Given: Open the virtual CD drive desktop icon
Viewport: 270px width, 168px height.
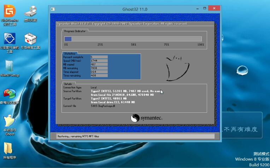Looking at the screenshot, I should 30,14.
